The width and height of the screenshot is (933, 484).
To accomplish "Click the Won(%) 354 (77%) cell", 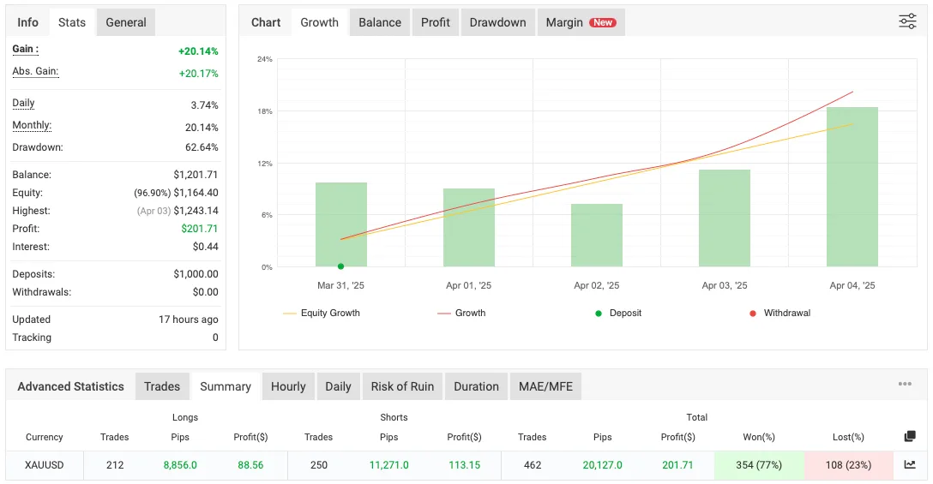I will [x=759, y=464].
